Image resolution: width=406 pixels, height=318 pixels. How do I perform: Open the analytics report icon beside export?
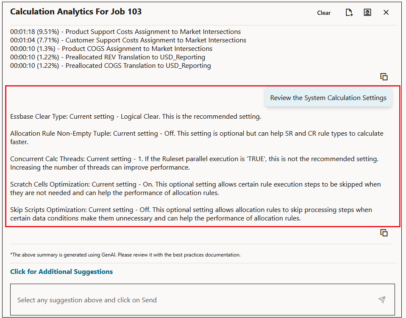[367, 13]
